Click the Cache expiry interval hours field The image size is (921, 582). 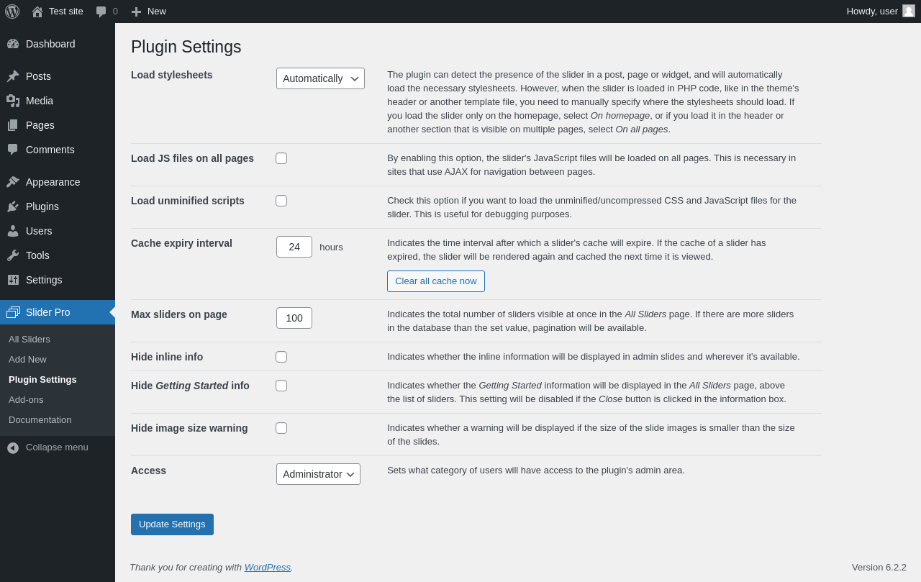tap(294, 247)
